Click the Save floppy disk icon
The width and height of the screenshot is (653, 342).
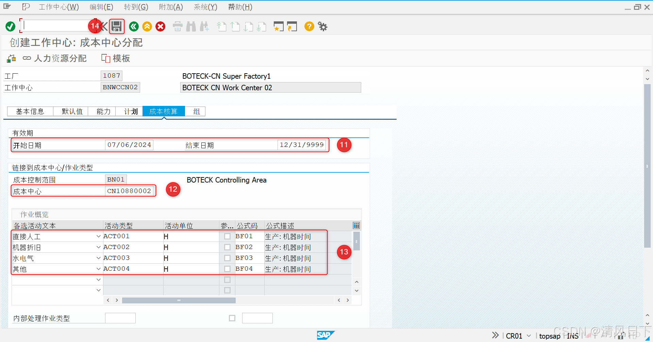pyautogui.click(x=117, y=26)
